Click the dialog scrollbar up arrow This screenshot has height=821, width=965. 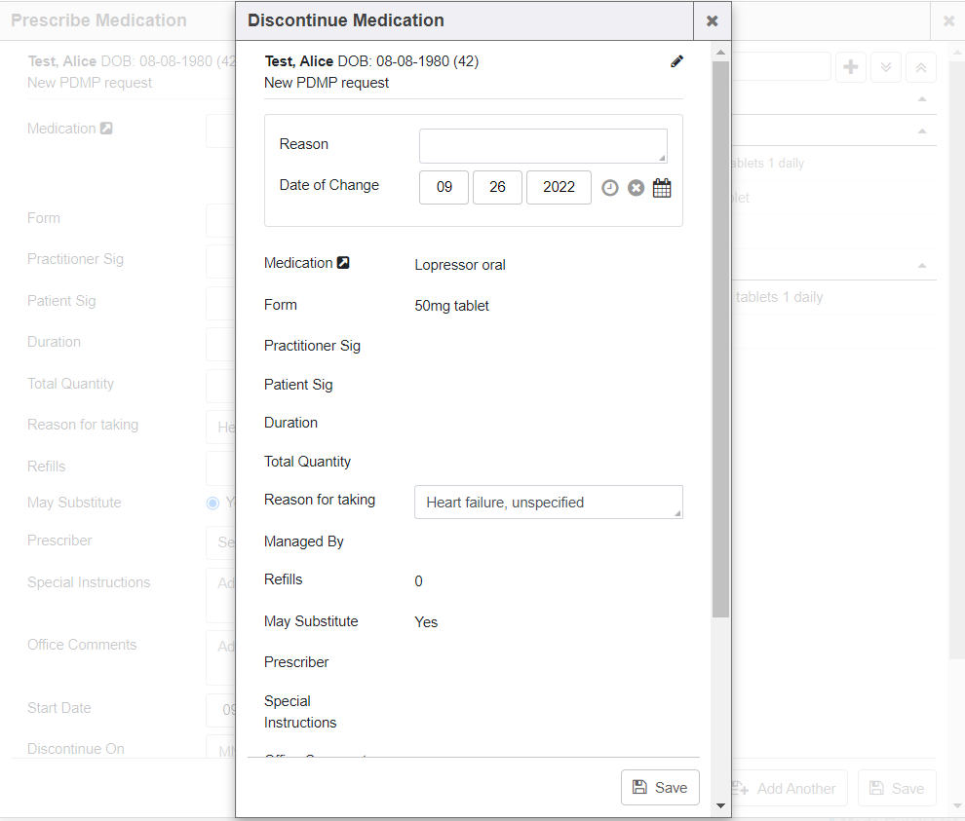720,53
